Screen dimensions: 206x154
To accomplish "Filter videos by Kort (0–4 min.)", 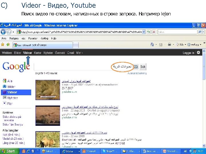I will click(x=11, y=135).
